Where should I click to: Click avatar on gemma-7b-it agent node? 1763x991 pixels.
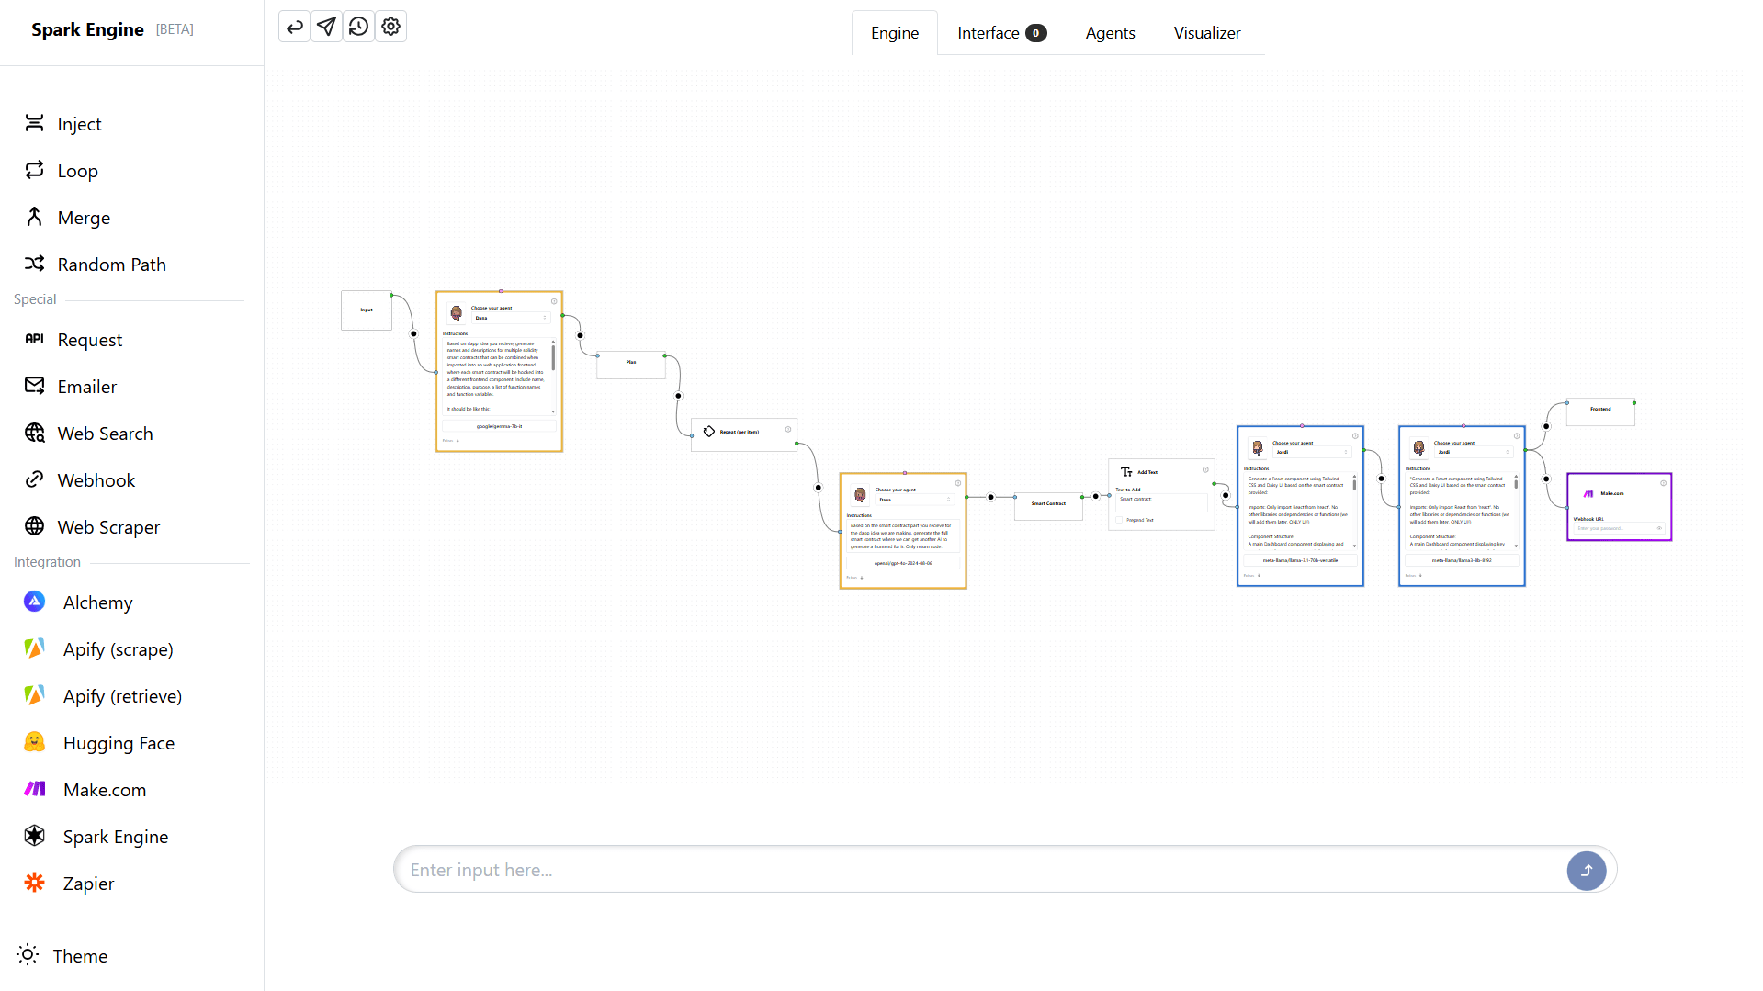(x=457, y=313)
